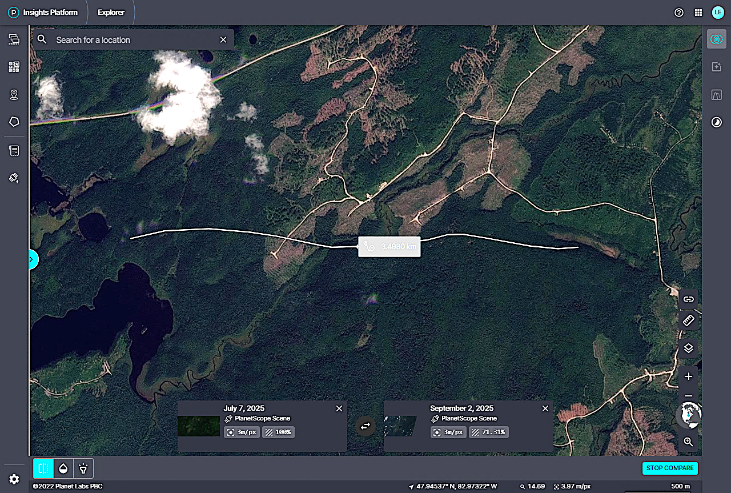This screenshot has height=493, width=731.
Task: Open the LE user account menu
Action: [x=717, y=13]
